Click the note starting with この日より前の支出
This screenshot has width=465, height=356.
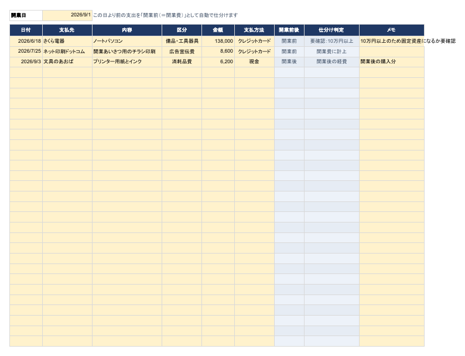pos(166,15)
